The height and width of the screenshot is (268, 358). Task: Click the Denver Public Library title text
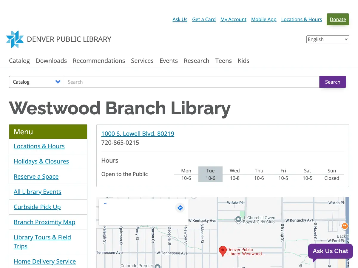pos(69,39)
